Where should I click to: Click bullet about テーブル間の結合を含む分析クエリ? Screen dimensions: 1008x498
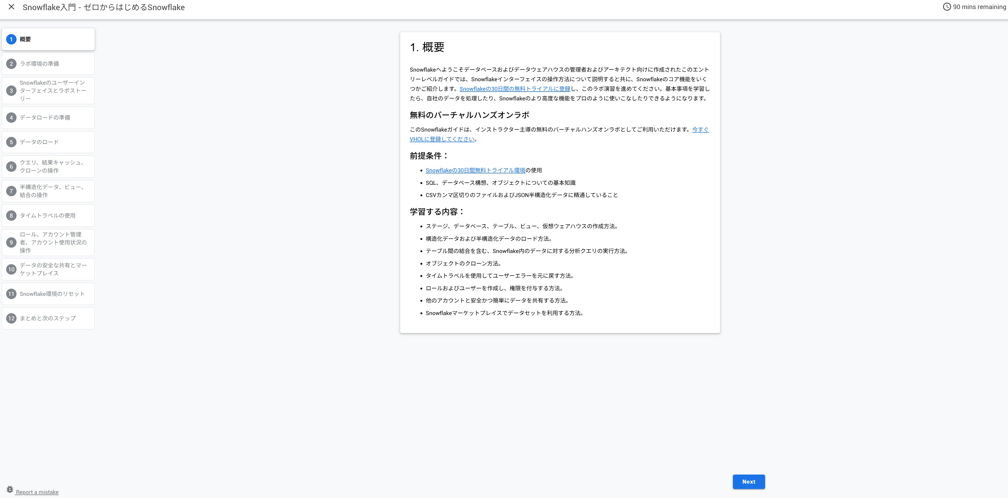tap(527, 251)
